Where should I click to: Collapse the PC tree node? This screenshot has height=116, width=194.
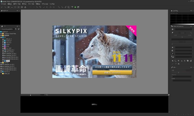1,37
